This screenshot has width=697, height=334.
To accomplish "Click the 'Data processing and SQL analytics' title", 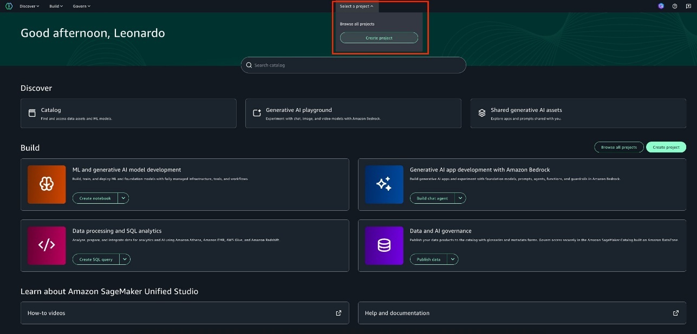I will tap(117, 231).
